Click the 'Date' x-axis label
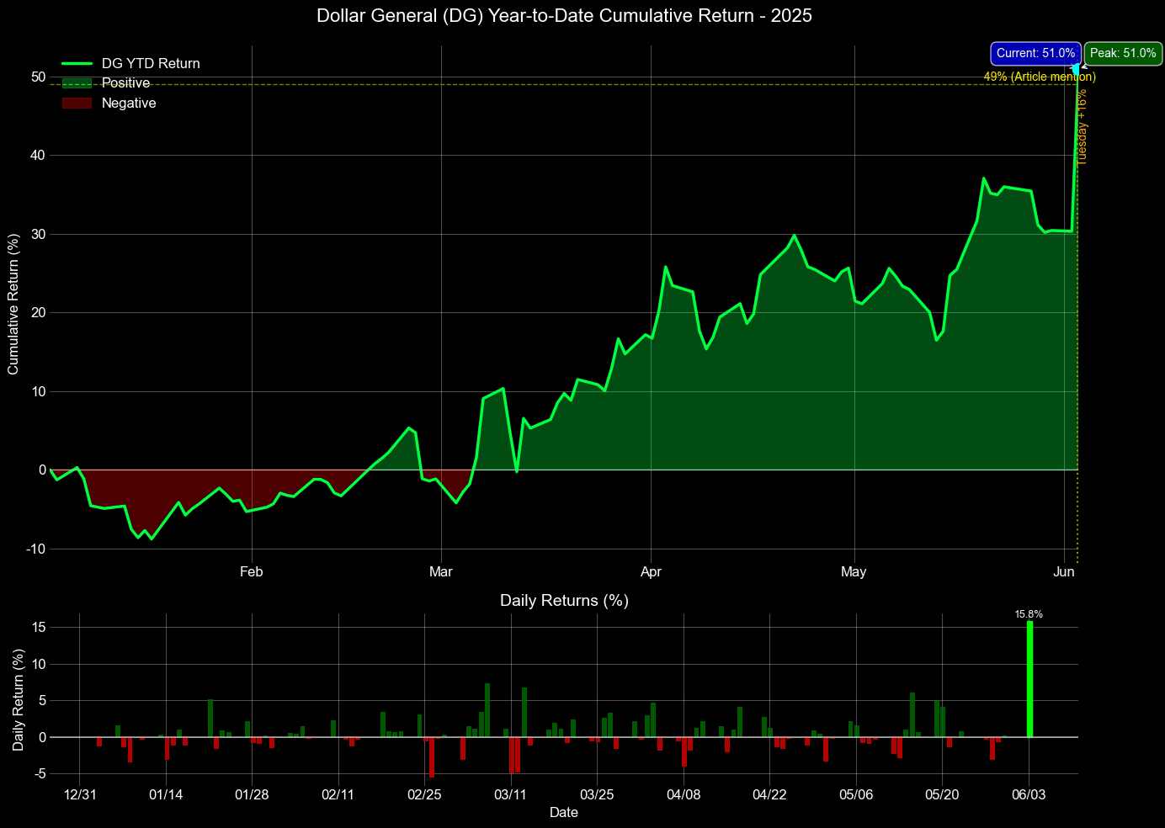 (564, 812)
